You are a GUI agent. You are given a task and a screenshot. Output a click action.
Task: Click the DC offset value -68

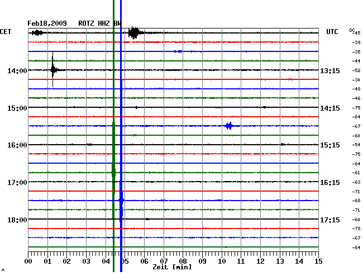[356, 201]
